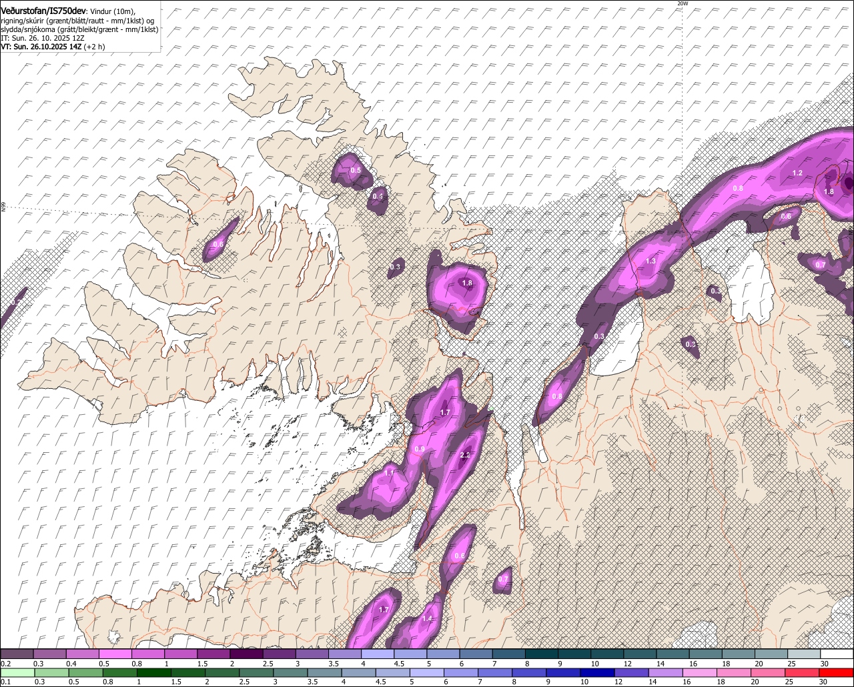Pick the lavender swatch at 4 in top legend row

[x=378, y=654]
